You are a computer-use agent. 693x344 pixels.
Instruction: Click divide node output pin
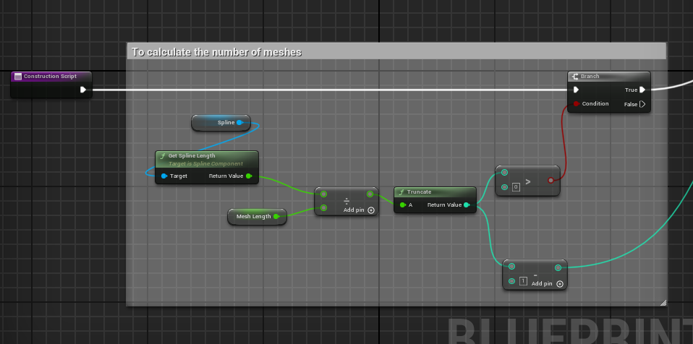(x=370, y=194)
